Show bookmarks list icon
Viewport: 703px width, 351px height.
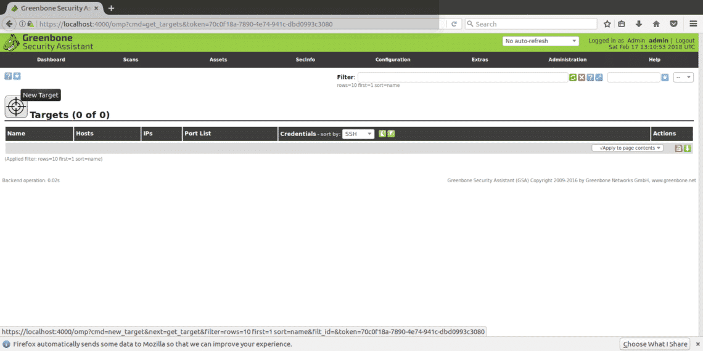coord(622,24)
